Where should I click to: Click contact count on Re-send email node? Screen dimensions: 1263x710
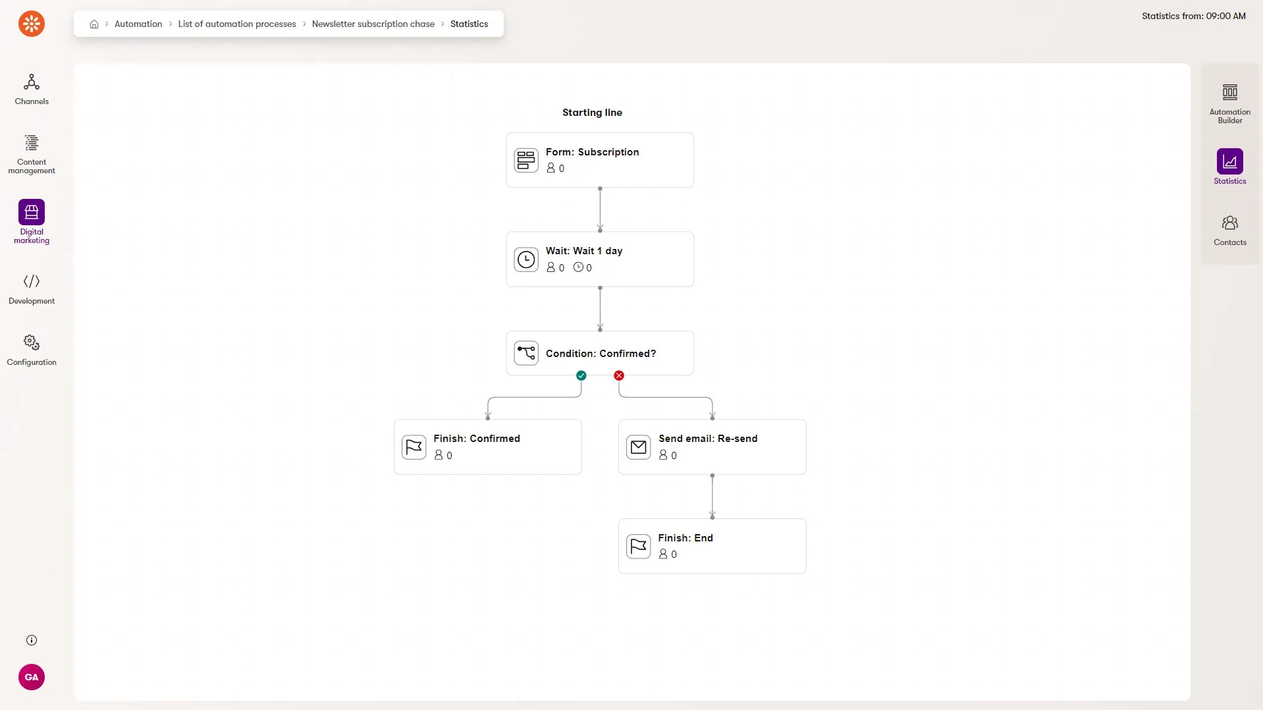[x=668, y=455]
